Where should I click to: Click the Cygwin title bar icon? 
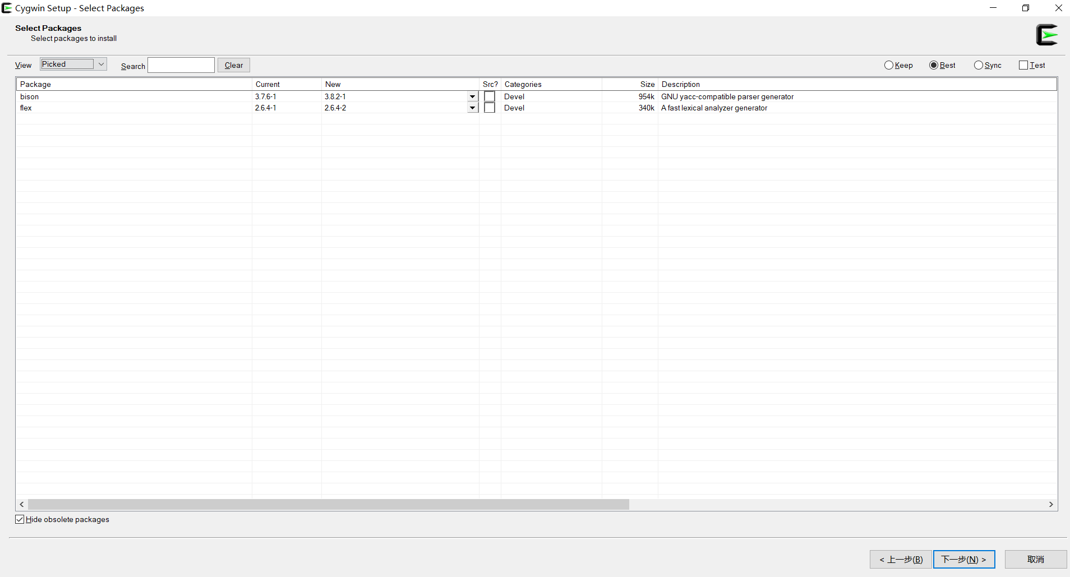7,8
